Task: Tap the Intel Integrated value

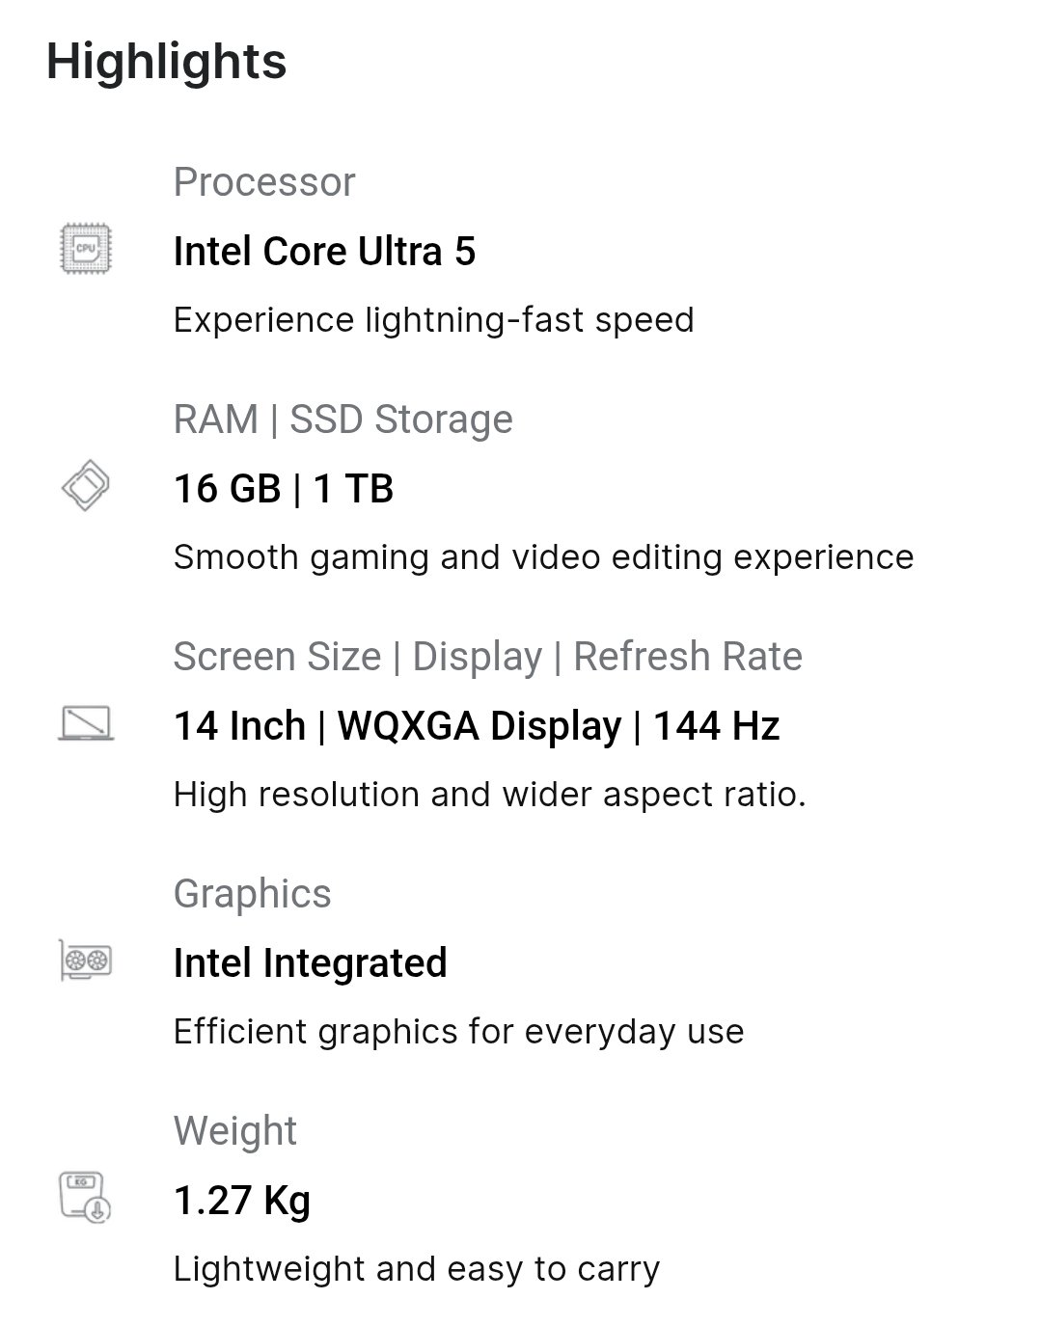Action: click(x=311, y=963)
